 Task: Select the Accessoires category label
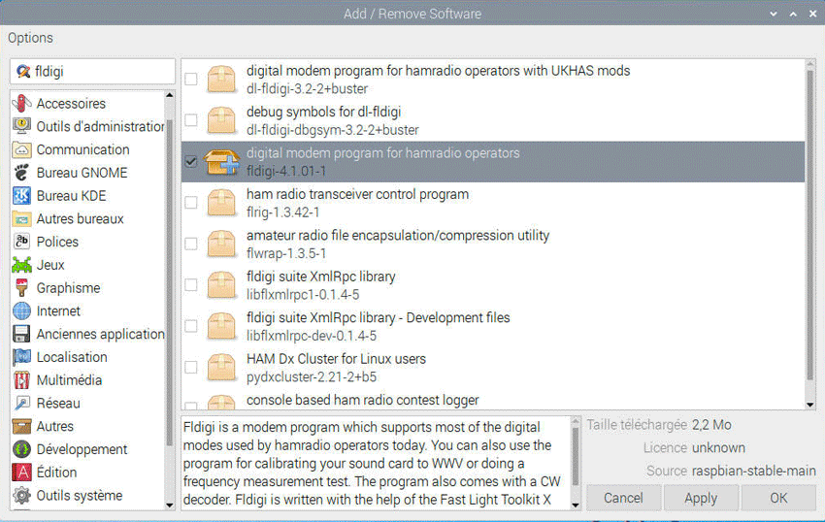[x=71, y=104]
